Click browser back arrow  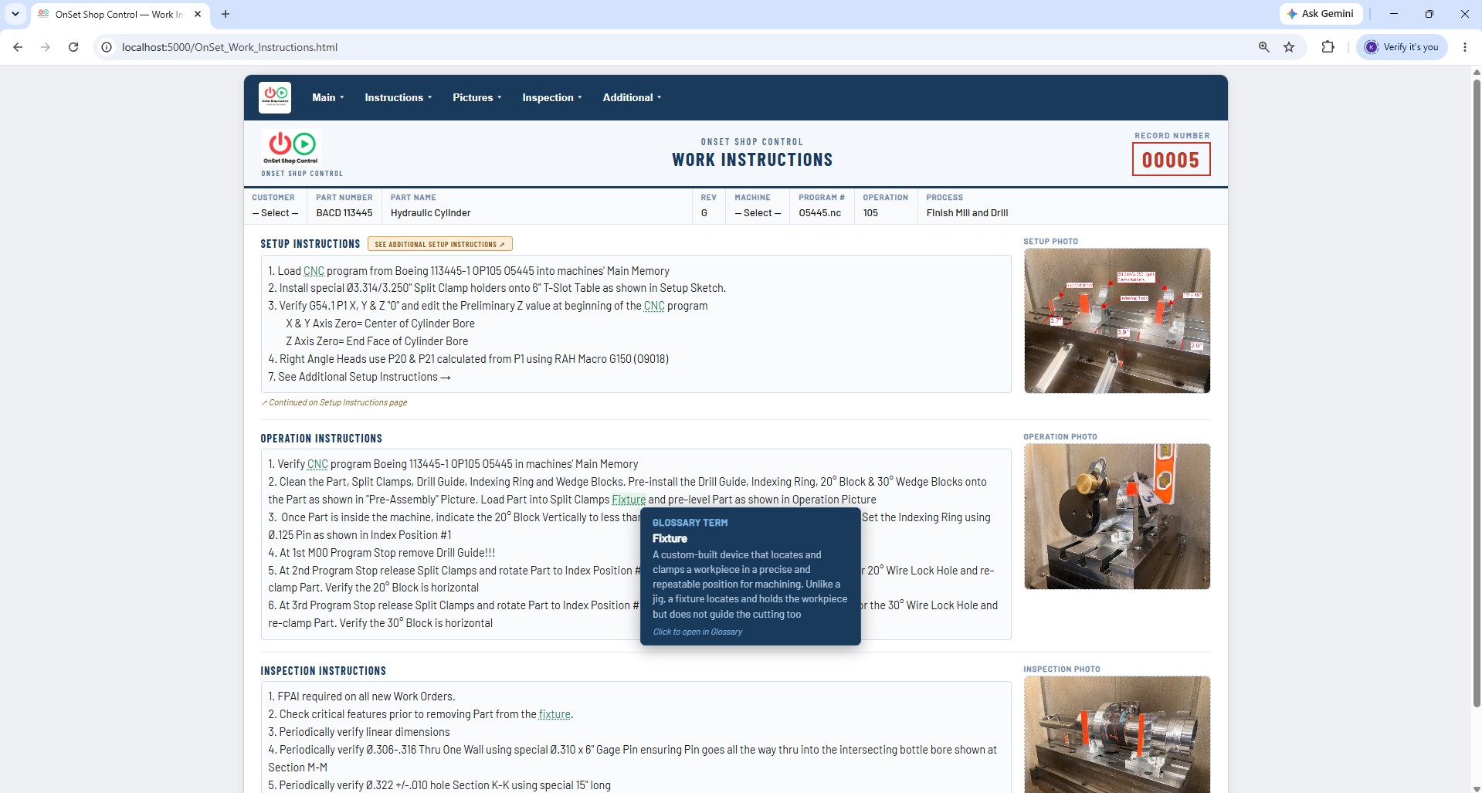click(18, 47)
